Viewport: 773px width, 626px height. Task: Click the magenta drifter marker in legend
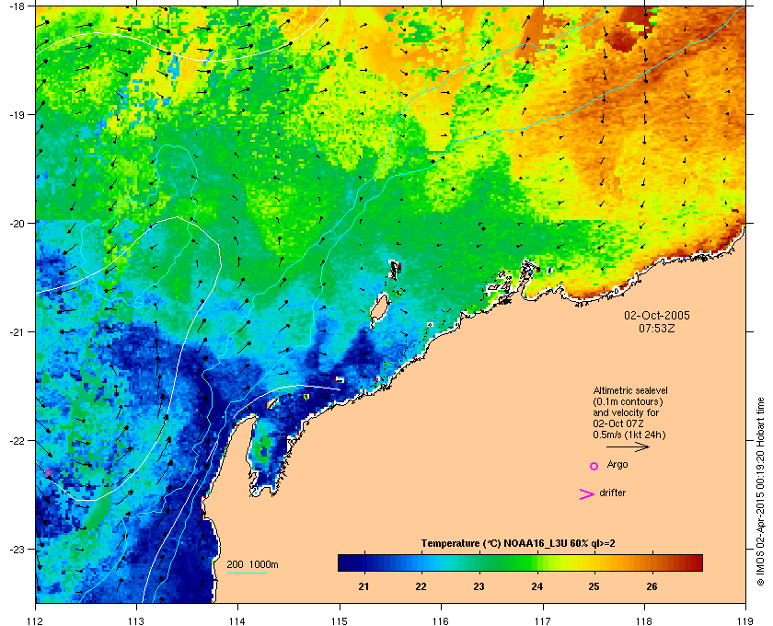(587, 494)
